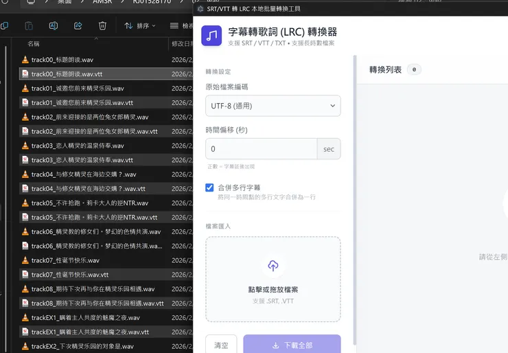
Task: Click VLC icon of track00_标题朗读.wav
Action: point(25,60)
